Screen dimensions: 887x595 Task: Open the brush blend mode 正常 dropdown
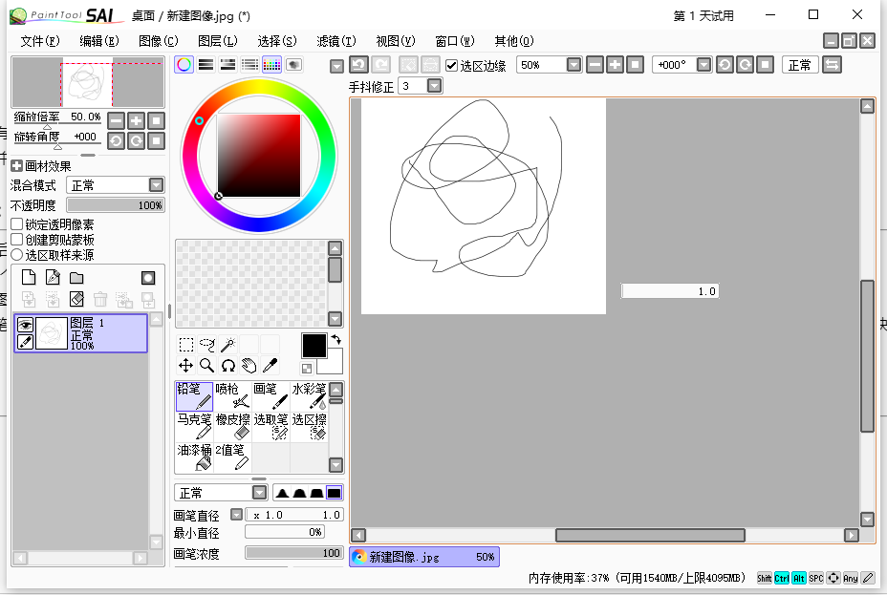point(259,493)
